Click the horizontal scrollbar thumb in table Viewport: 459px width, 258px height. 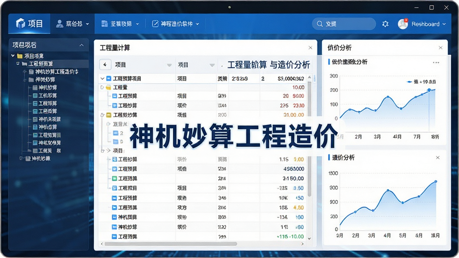click(x=171, y=244)
